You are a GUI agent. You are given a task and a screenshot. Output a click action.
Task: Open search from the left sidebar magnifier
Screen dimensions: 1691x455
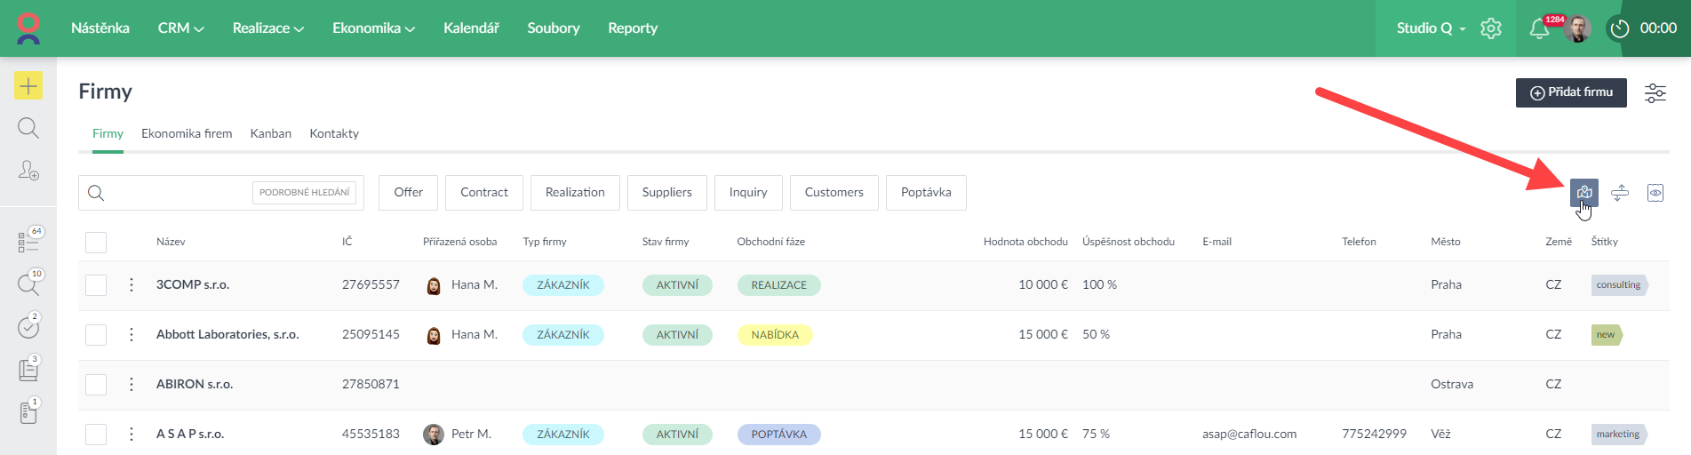pos(28,128)
